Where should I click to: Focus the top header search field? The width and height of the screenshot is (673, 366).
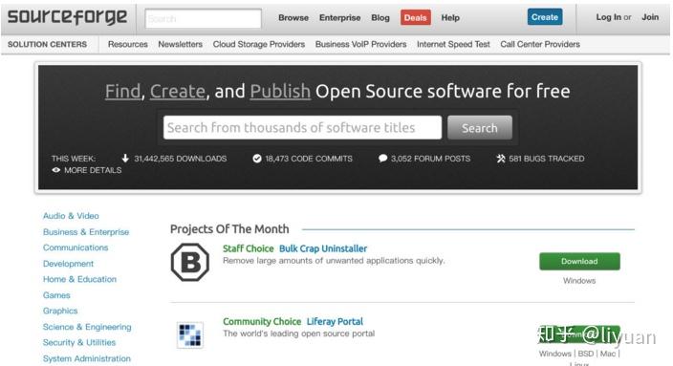tap(203, 18)
